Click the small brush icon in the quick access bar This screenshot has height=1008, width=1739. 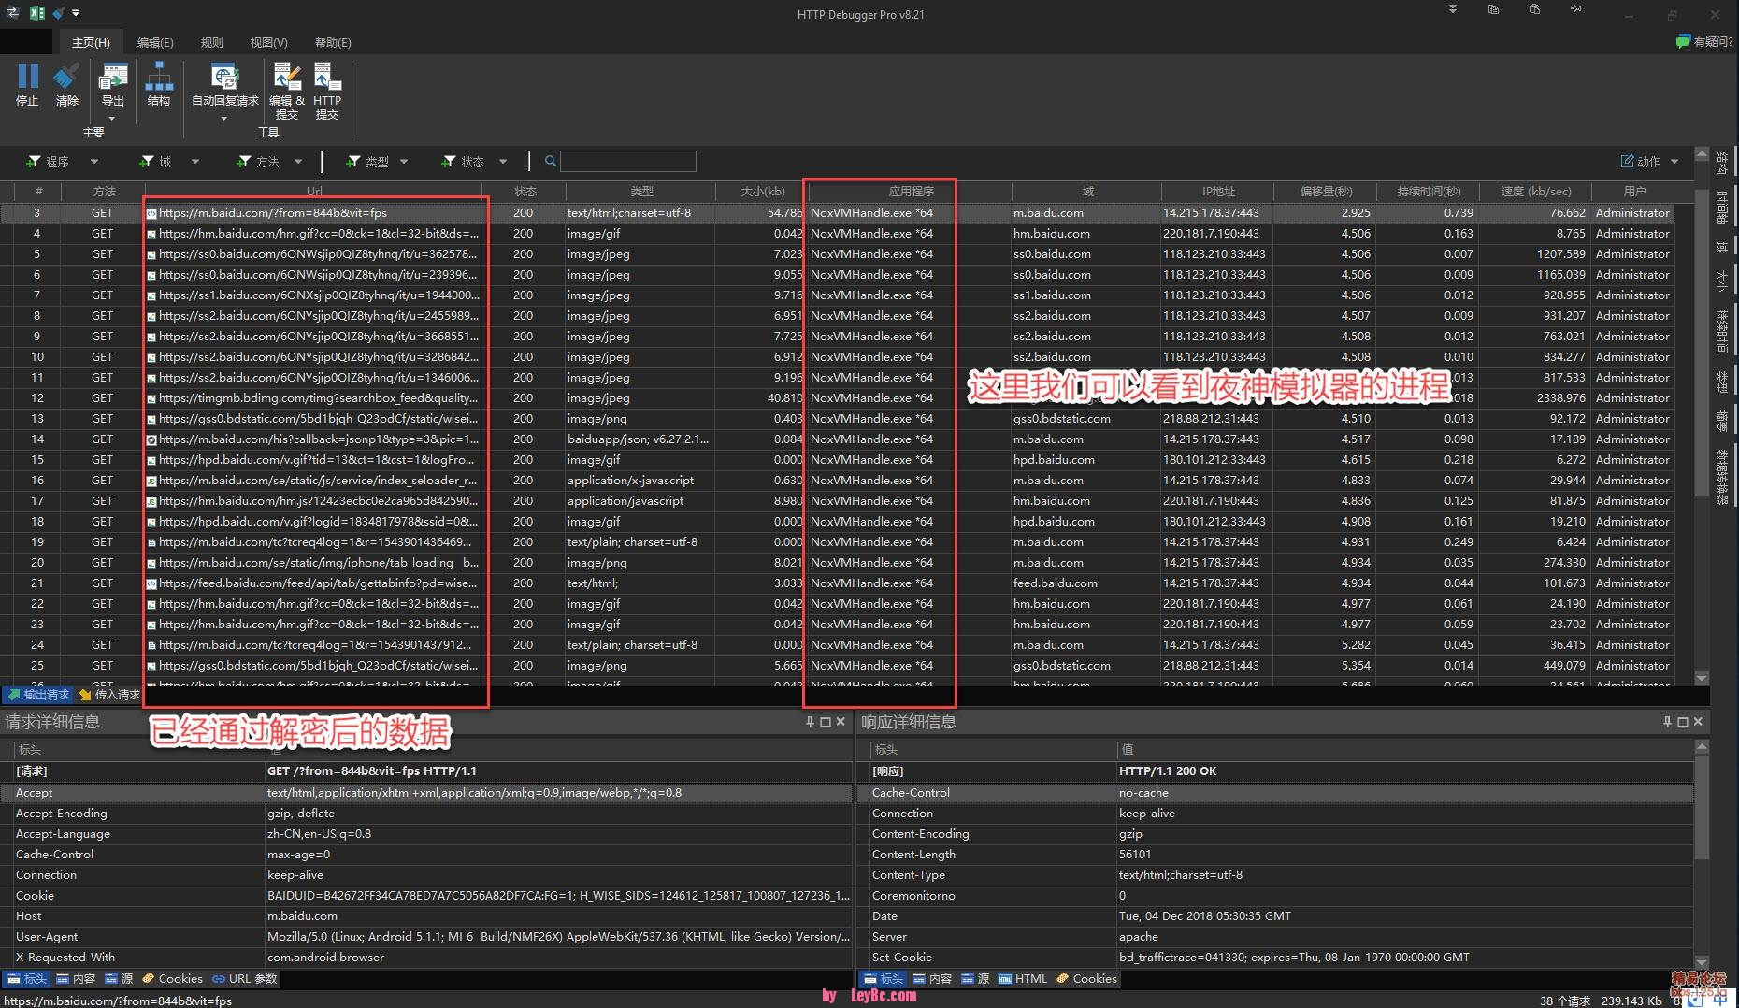(58, 13)
